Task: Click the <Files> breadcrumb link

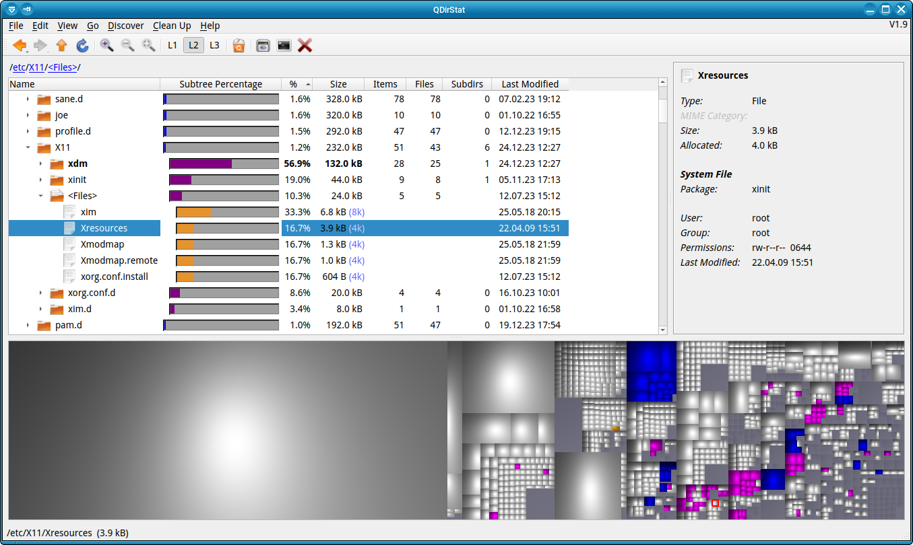Action: point(63,67)
